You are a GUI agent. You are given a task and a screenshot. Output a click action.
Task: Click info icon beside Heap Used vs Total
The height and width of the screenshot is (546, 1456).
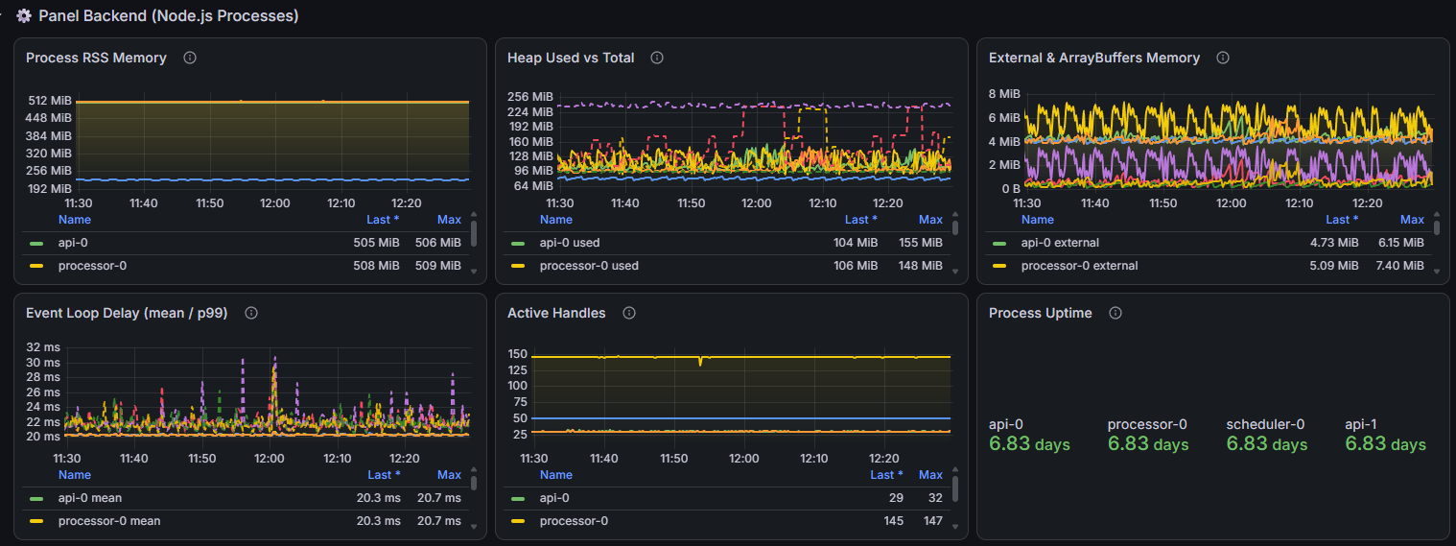(x=657, y=58)
